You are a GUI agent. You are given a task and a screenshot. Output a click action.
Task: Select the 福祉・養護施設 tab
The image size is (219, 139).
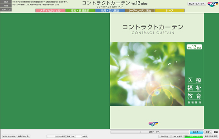click(80, 11)
